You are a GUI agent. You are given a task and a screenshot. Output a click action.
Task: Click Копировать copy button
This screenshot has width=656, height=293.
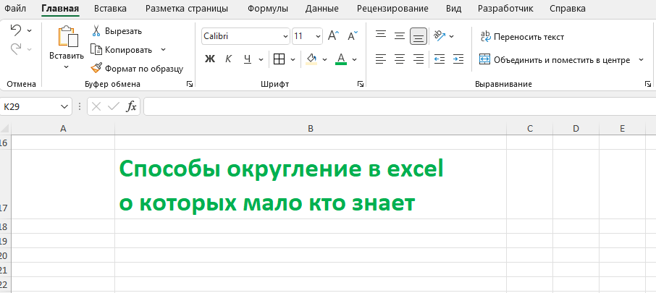[x=122, y=50]
